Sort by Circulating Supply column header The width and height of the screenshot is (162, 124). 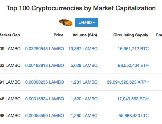click(131, 35)
